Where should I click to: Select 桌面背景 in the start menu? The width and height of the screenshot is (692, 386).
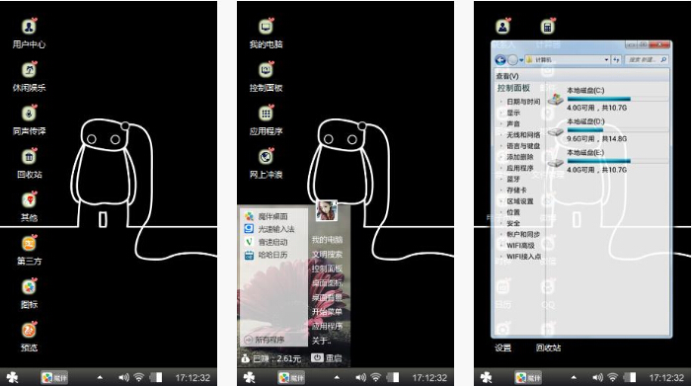coord(327,297)
